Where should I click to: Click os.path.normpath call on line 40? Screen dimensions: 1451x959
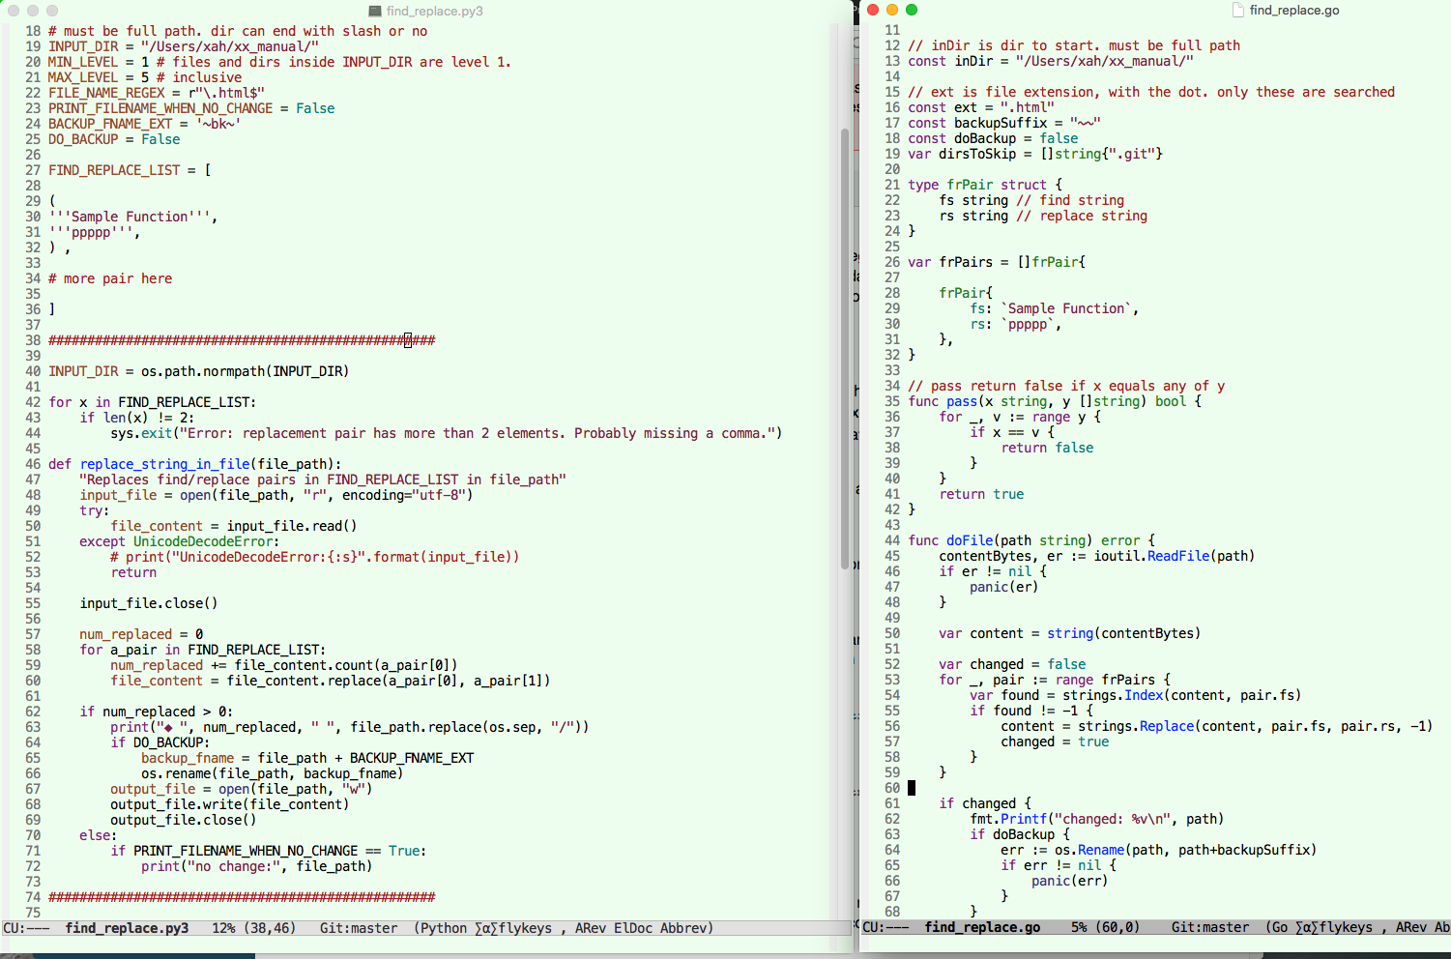coord(246,371)
